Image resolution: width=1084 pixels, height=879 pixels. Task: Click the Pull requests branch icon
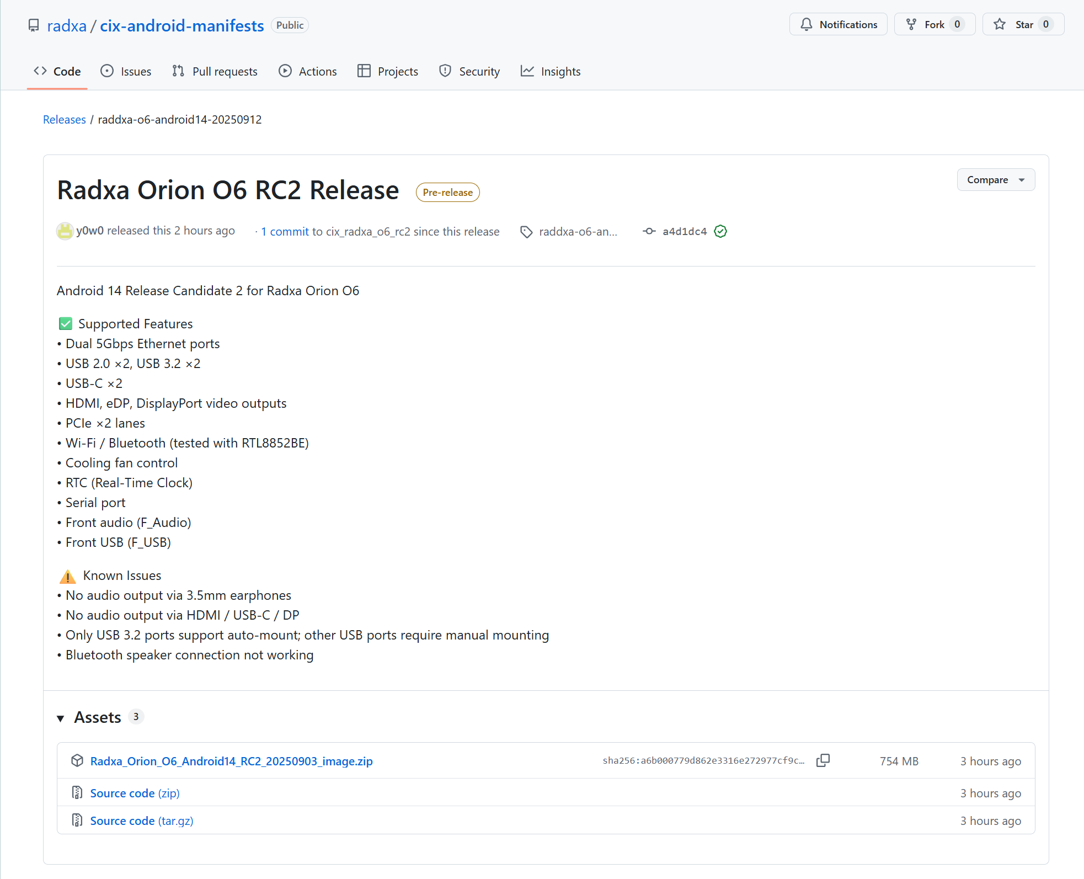point(177,71)
